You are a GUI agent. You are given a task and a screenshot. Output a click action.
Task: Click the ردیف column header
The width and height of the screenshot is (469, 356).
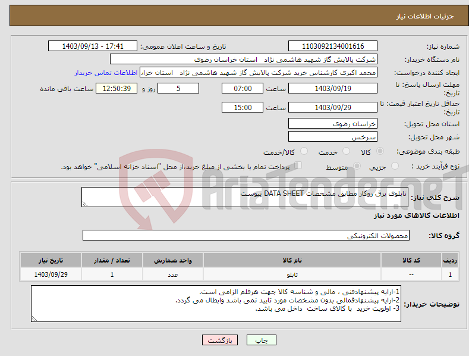click(450, 260)
